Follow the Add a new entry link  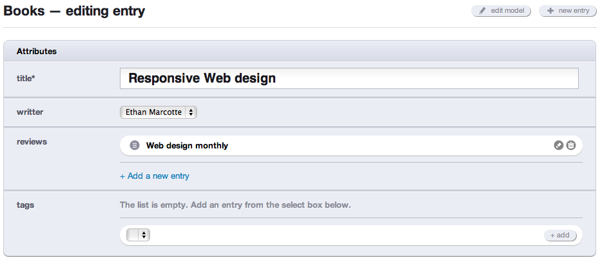pos(155,176)
